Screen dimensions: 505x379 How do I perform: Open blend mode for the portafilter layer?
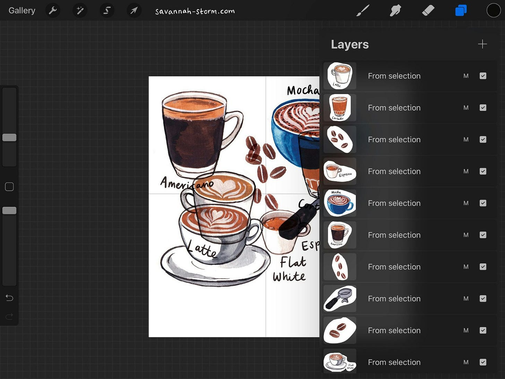[466, 298]
